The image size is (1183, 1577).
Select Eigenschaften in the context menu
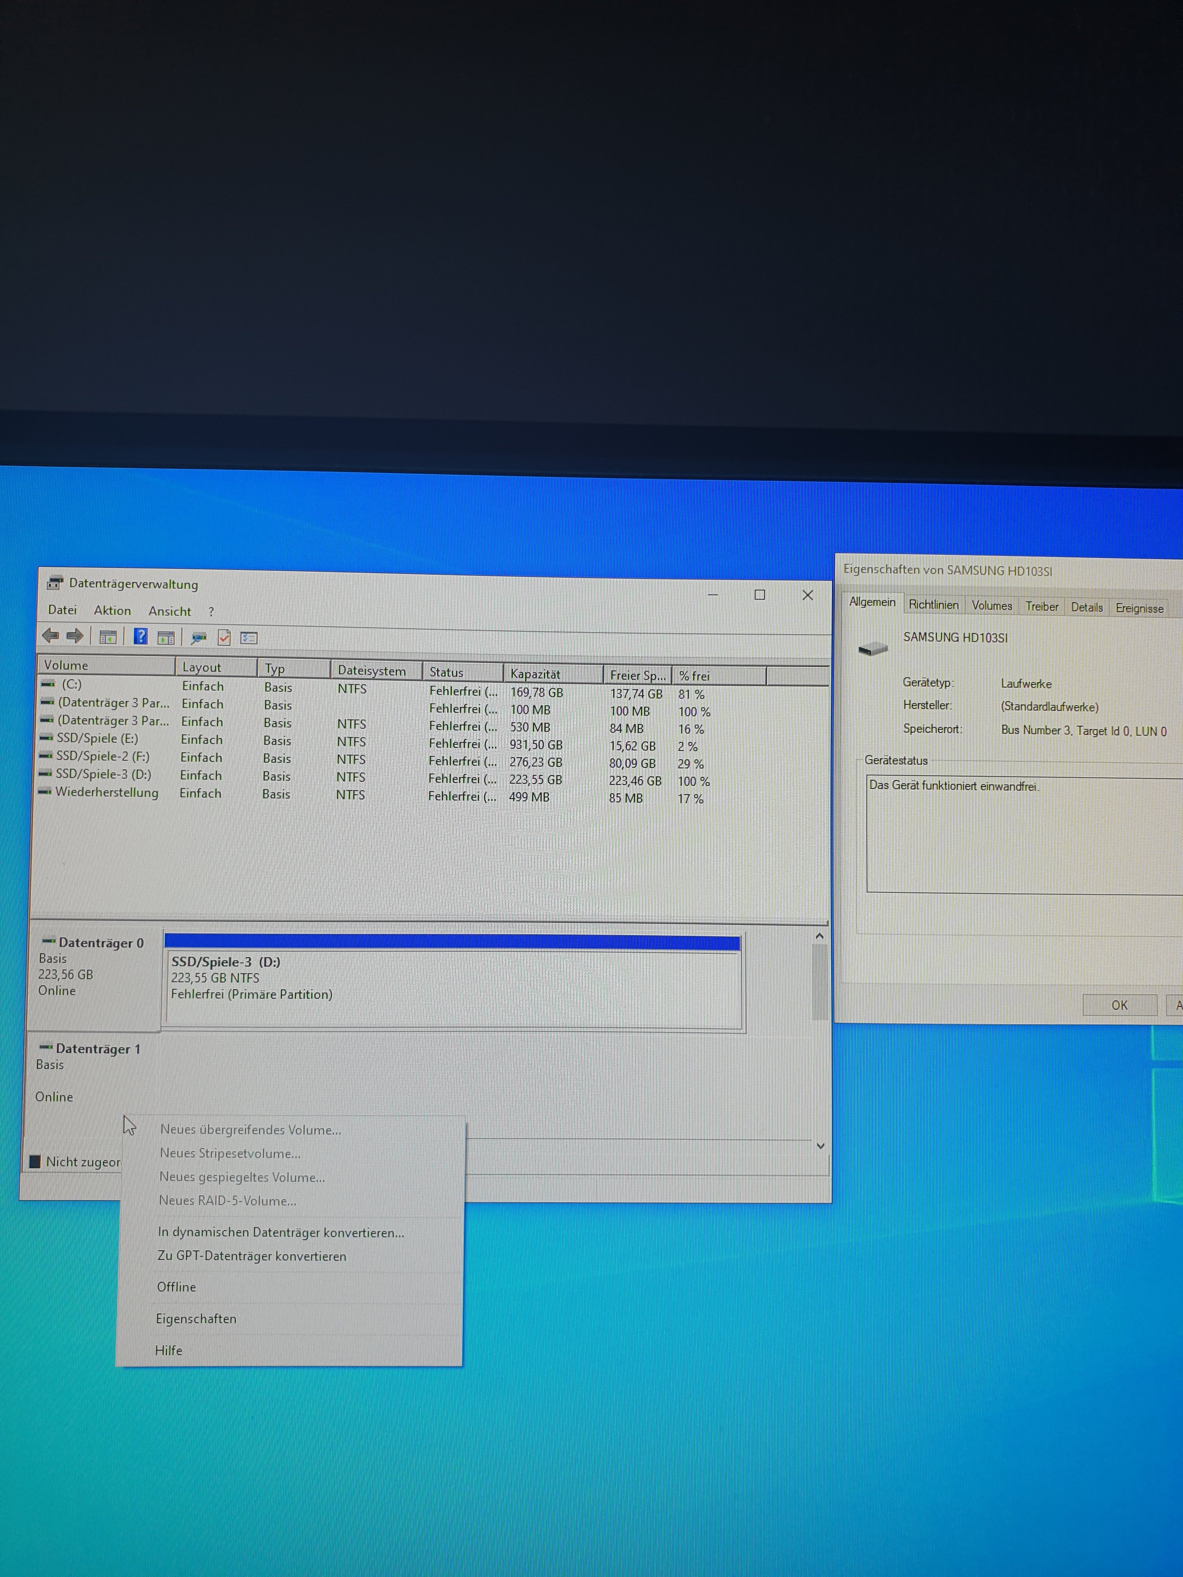[196, 1318]
